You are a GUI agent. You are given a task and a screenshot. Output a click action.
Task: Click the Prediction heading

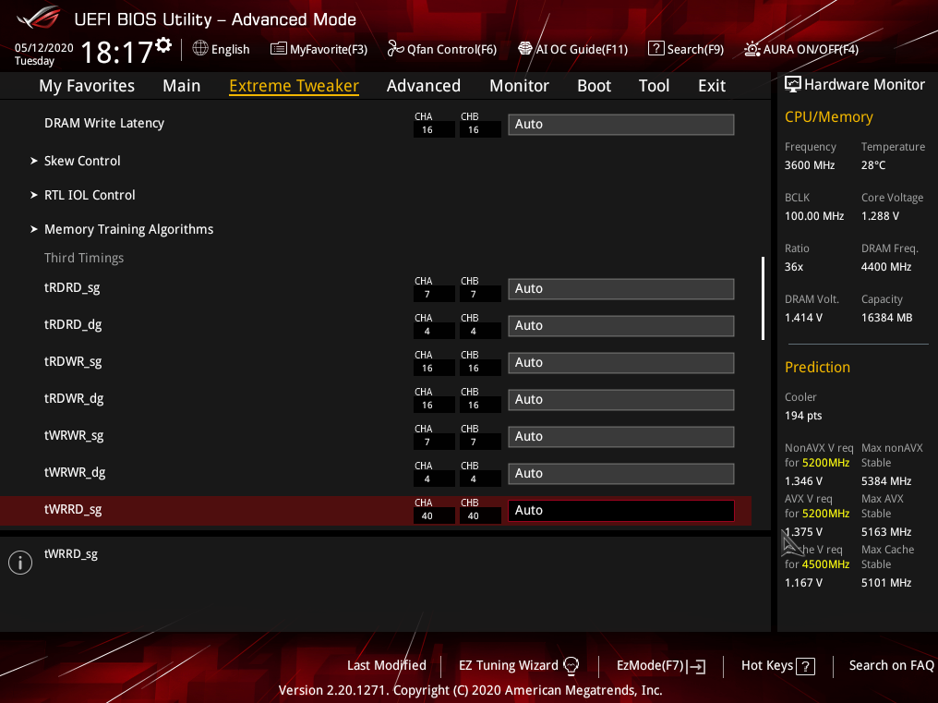tap(817, 367)
